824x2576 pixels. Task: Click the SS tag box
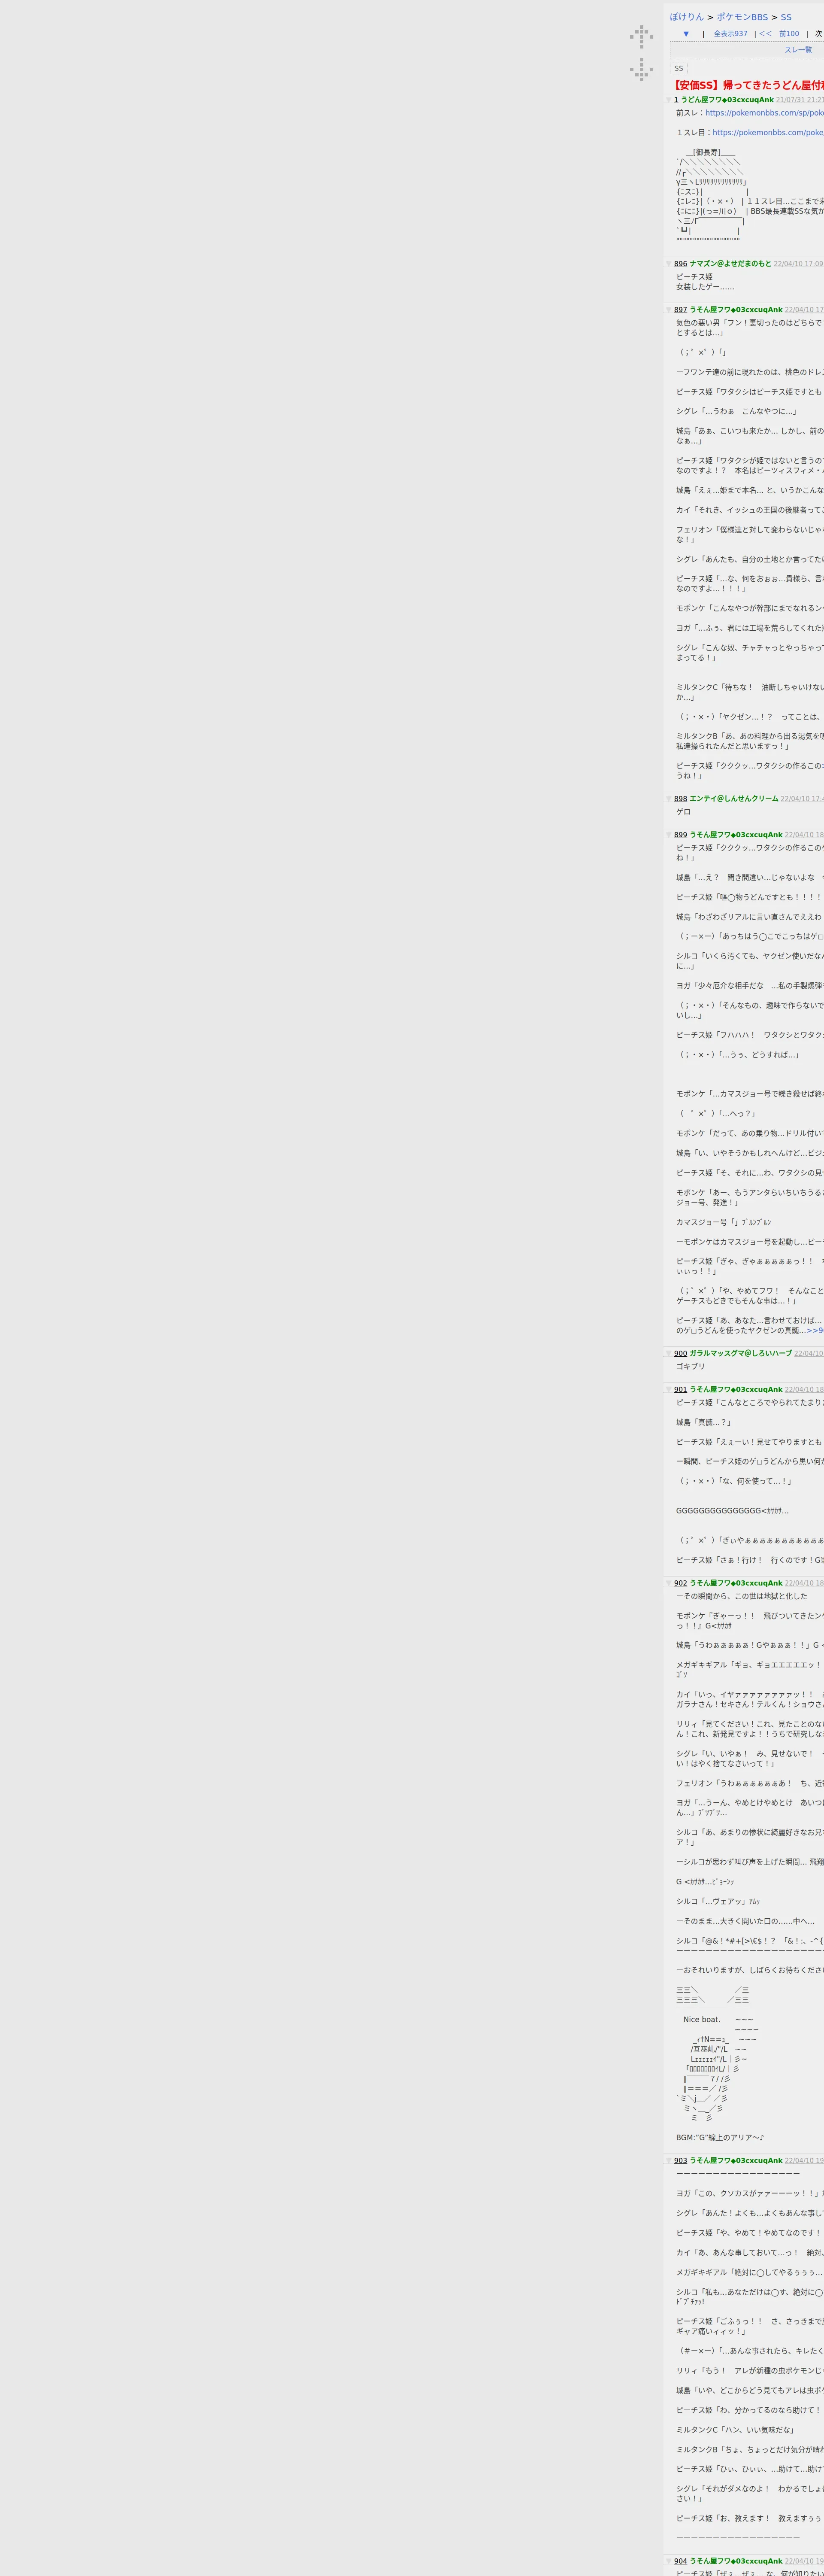(x=679, y=69)
